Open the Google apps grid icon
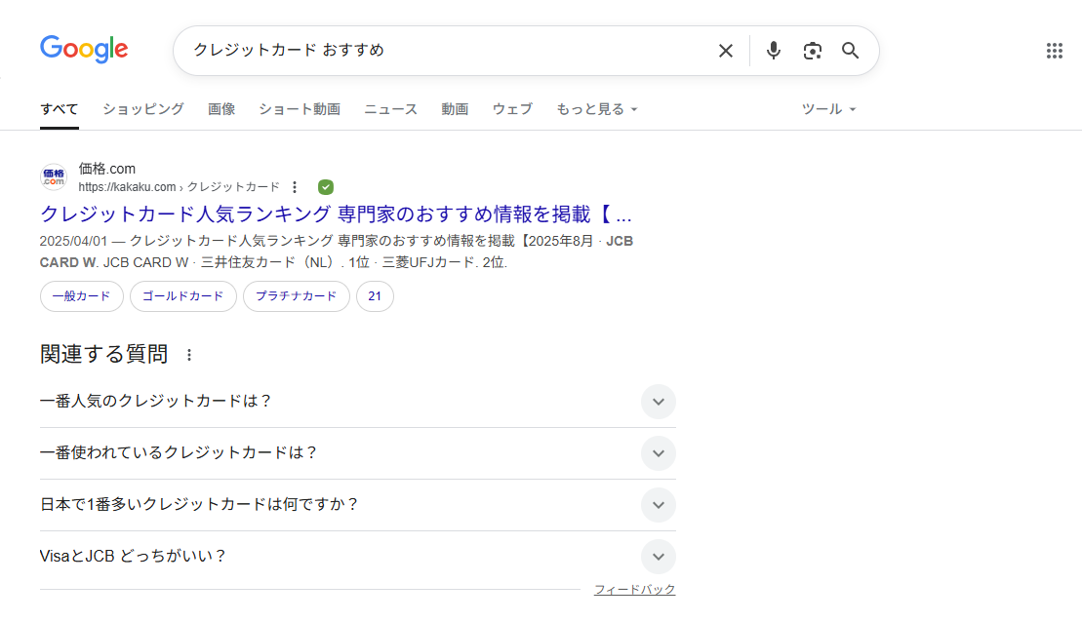Image resolution: width=1082 pixels, height=622 pixels. [x=1054, y=51]
